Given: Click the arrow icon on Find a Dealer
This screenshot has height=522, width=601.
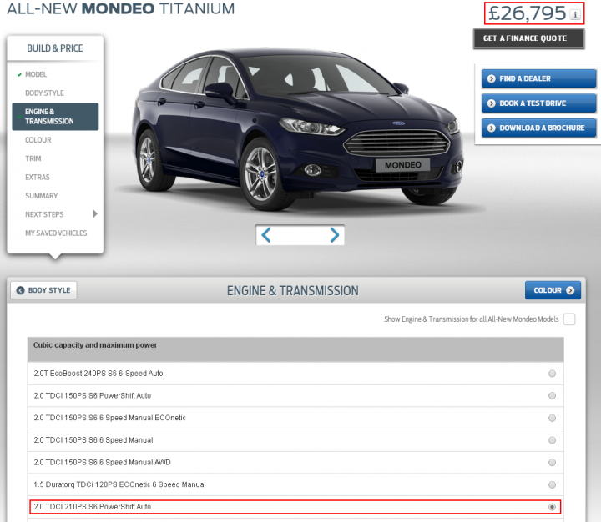Looking at the screenshot, I should (x=491, y=78).
